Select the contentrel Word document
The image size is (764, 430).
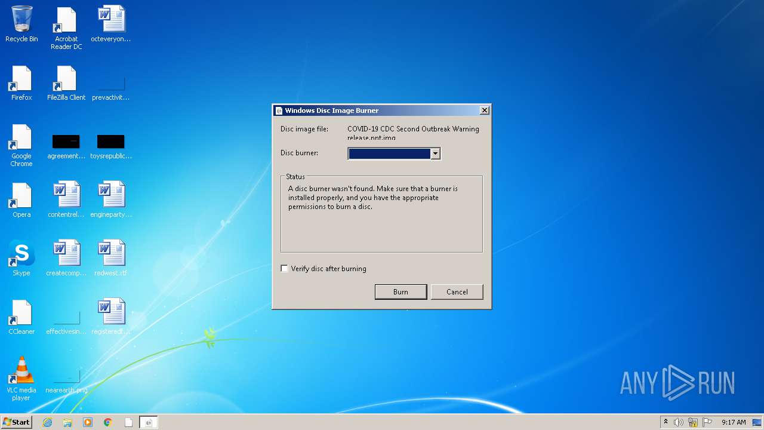(x=66, y=200)
